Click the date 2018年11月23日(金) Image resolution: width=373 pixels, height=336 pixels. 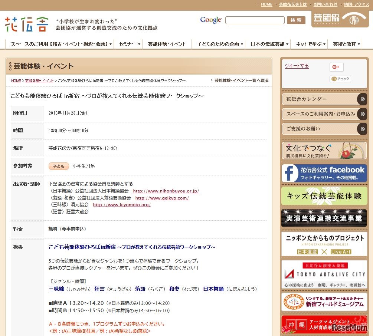click(68, 113)
